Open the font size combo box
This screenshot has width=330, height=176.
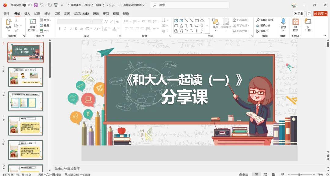point(98,22)
